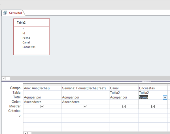Select the asterisk field in Tabla2
This screenshot has height=134, width=170.
pos(23,29)
